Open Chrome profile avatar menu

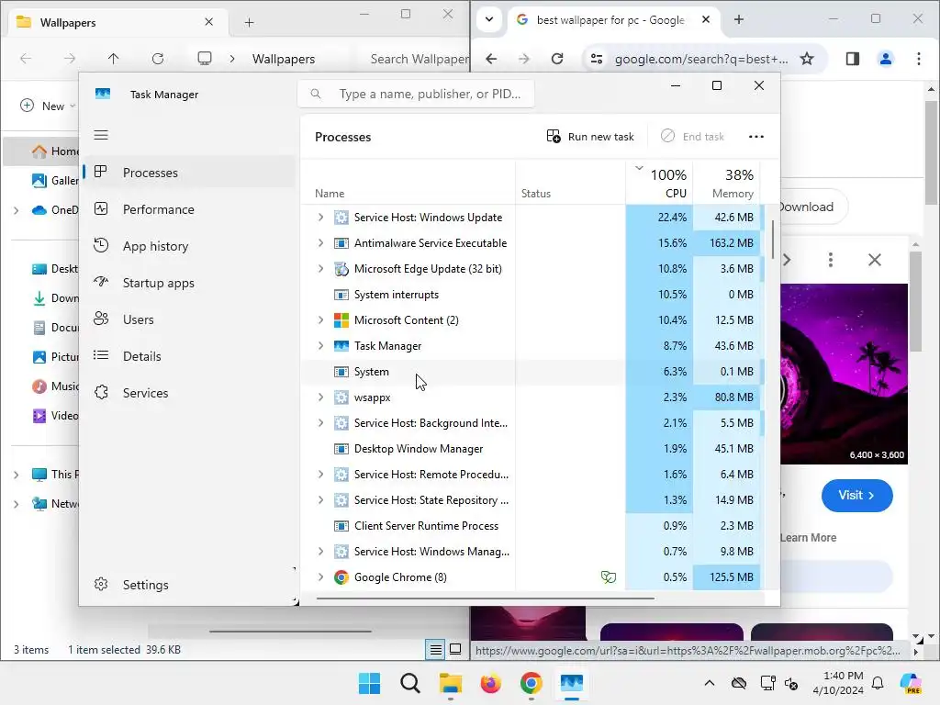point(886,59)
